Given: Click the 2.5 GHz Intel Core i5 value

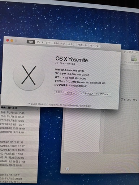Looking at the screenshot, I should (x=78, y=74).
